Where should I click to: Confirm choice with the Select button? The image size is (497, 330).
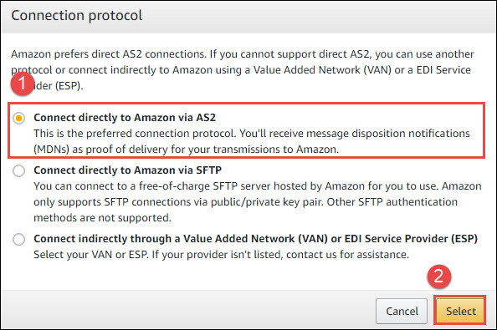click(460, 311)
